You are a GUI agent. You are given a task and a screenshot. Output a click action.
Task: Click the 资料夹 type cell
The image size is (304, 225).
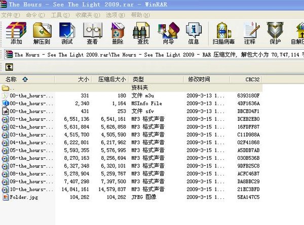(x=140, y=87)
